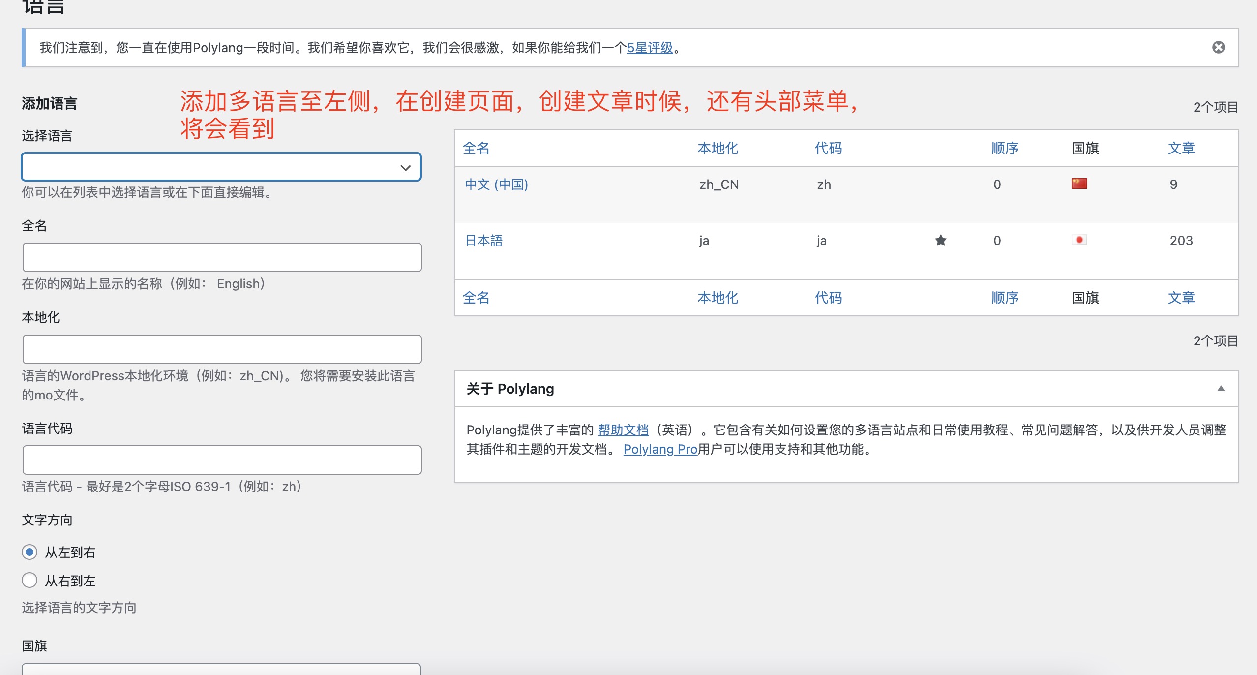Sort by 顺序 column header
Screen dimensions: 1257x675
pyautogui.click(x=1004, y=148)
